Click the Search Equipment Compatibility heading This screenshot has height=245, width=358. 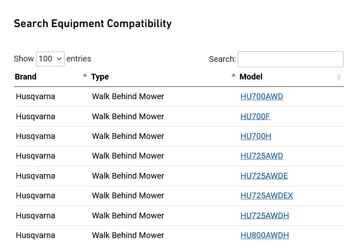(93, 24)
